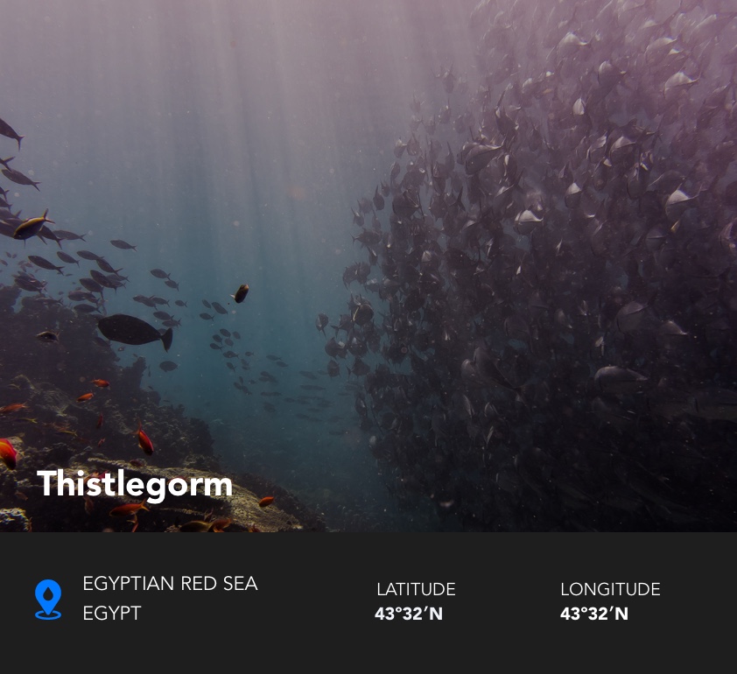The width and height of the screenshot is (737, 674).
Task: Click the large dark fish above the reef
Action: click(135, 331)
